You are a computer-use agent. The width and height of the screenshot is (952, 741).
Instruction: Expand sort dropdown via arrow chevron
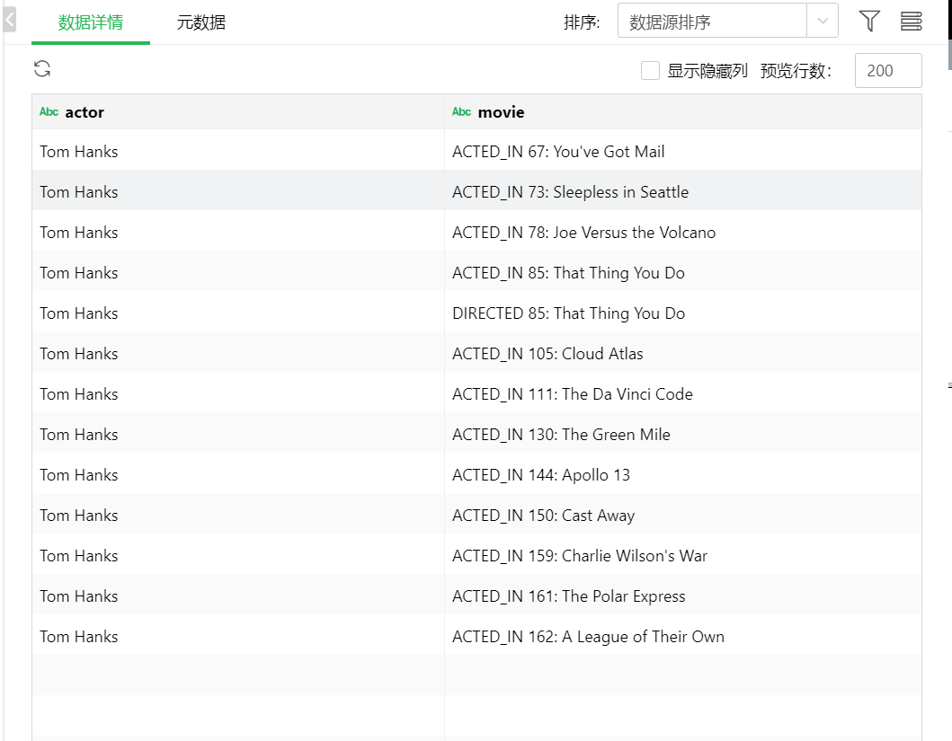tap(823, 21)
